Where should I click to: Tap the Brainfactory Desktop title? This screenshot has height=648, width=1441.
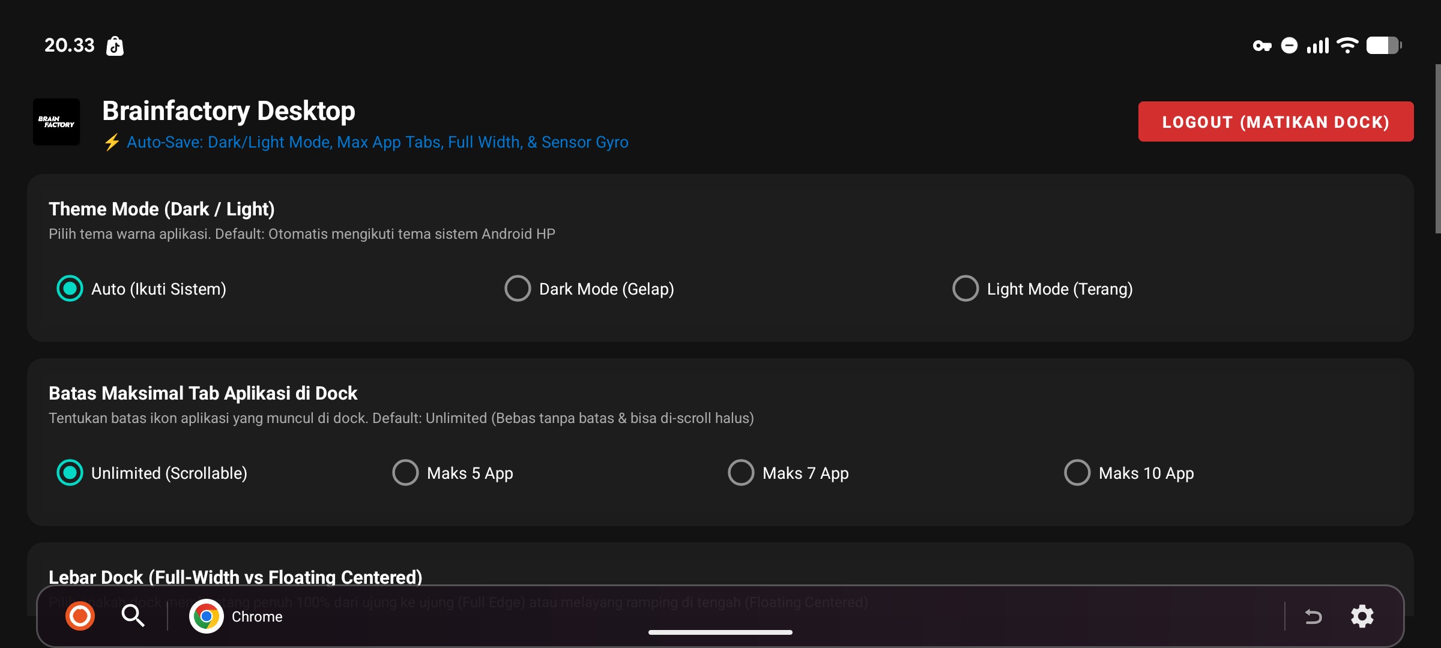tap(229, 111)
